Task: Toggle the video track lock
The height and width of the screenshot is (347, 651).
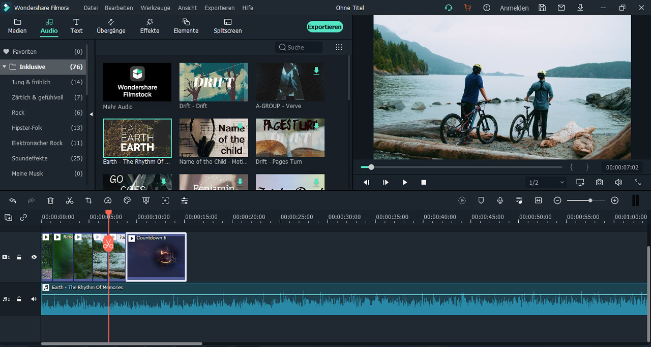Action: [x=19, y=257]
